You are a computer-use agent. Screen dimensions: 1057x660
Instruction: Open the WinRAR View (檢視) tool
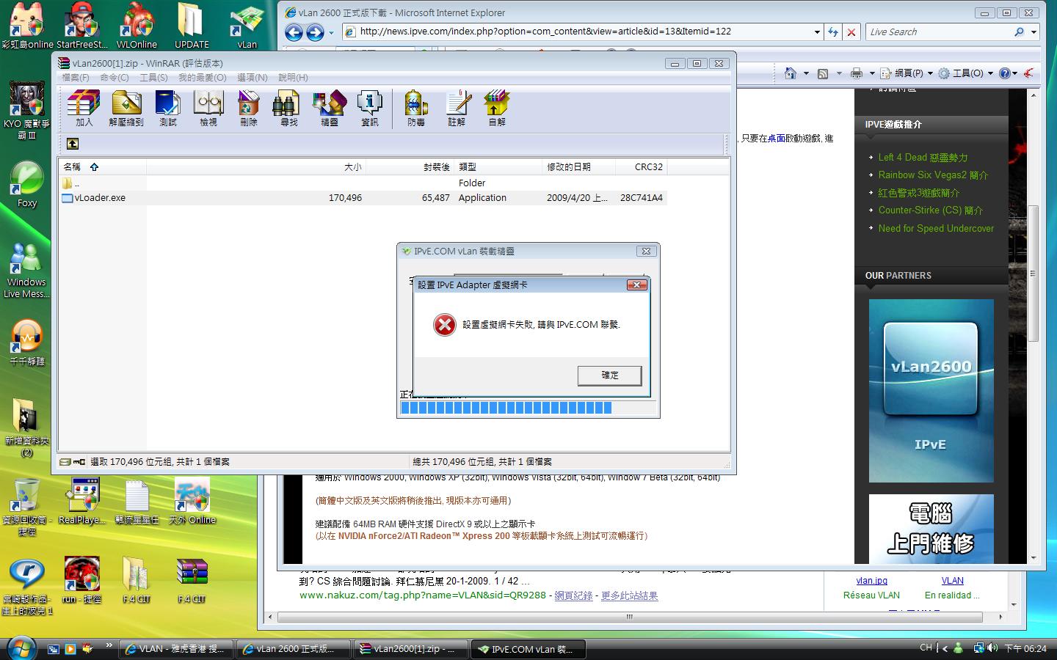point(208,109)
